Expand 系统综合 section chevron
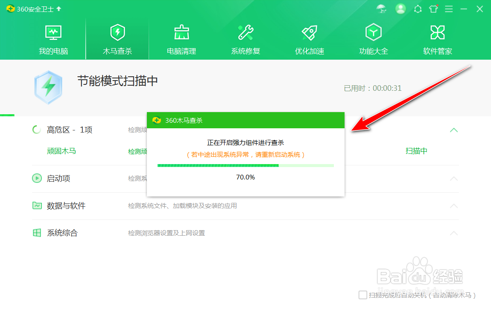491x309 pixels. [454, 233]
